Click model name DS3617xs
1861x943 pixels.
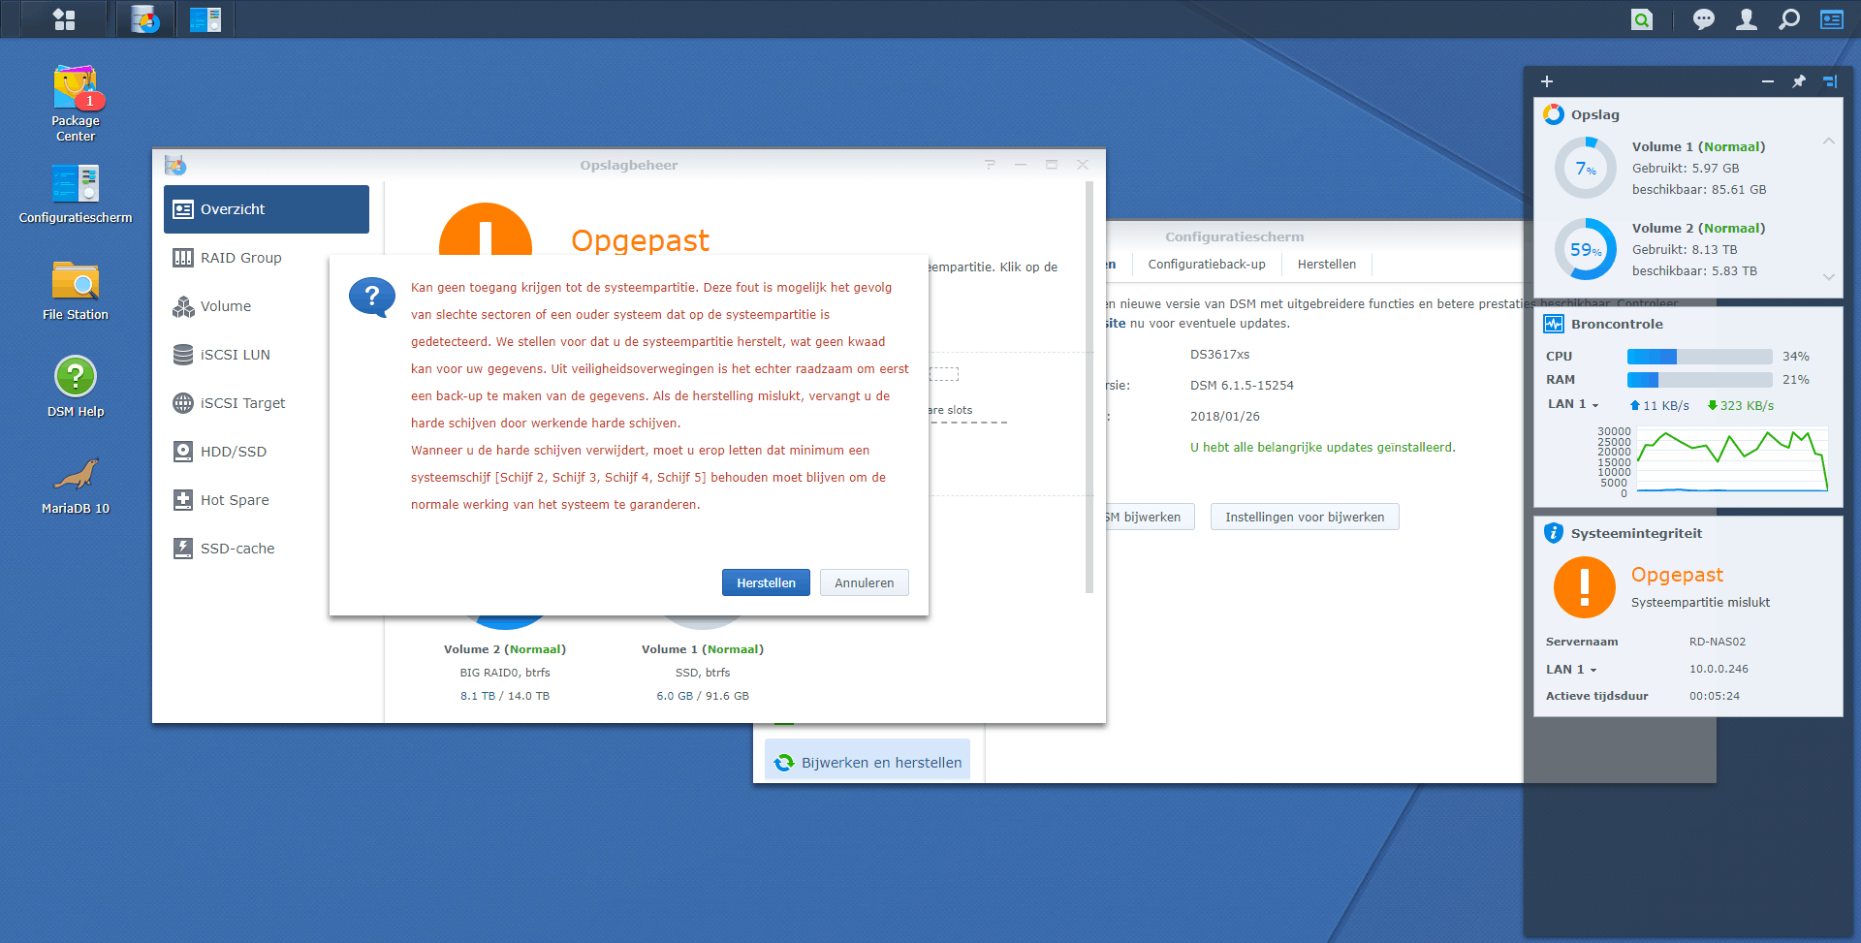pos(1219,355)
